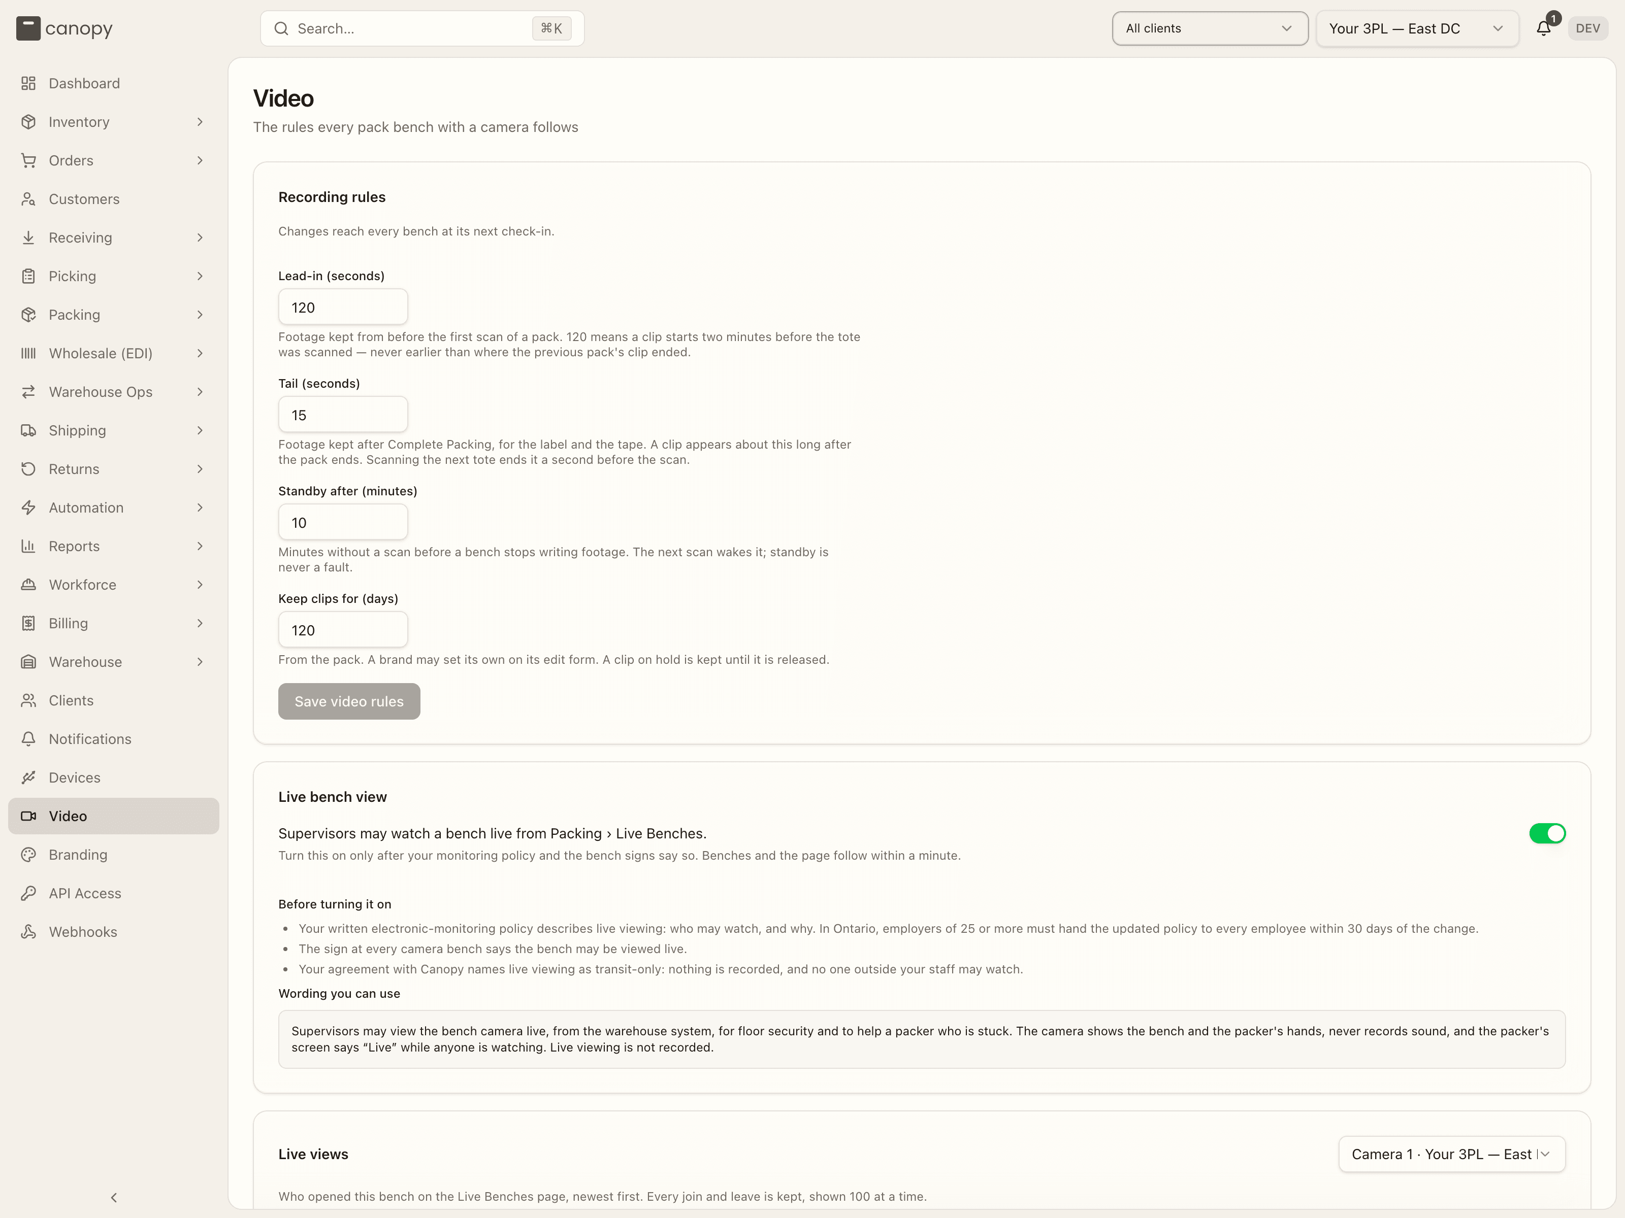The height and width of the screenshot is (1218, 1625).
Task: Open the All clients dropdown
Action: click(1209, 28)
